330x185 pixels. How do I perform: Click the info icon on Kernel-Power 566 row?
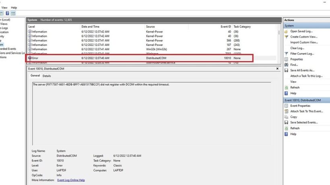coord(30,40)
